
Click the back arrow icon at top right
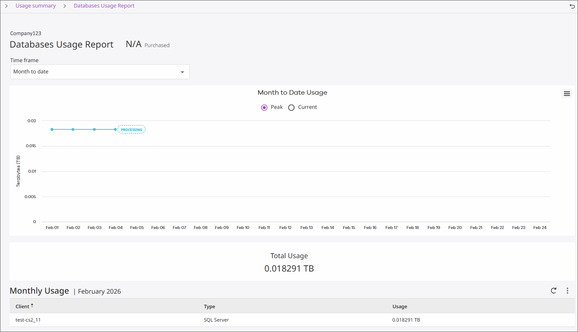click(572, 6)
